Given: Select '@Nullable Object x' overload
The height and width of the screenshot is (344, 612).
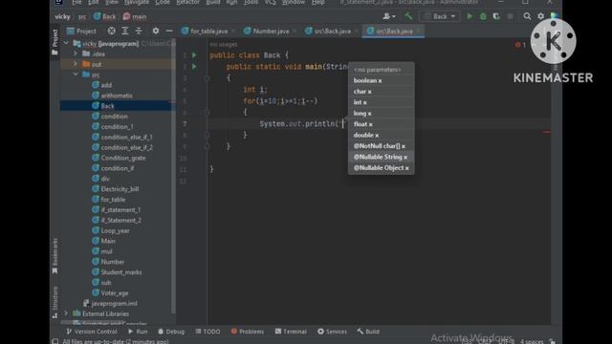Looking at the screenshot, I should tap(381, 168).
